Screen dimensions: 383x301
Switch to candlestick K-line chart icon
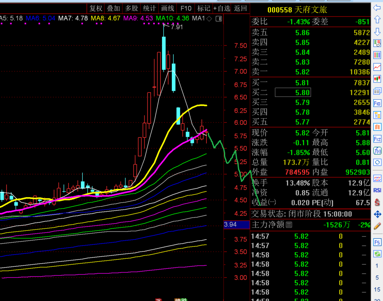point(377,79)
